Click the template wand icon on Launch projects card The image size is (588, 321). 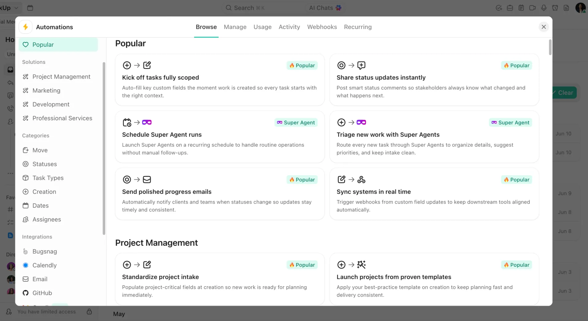coord(361,265)
